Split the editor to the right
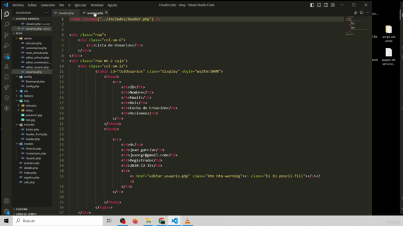 361,13
